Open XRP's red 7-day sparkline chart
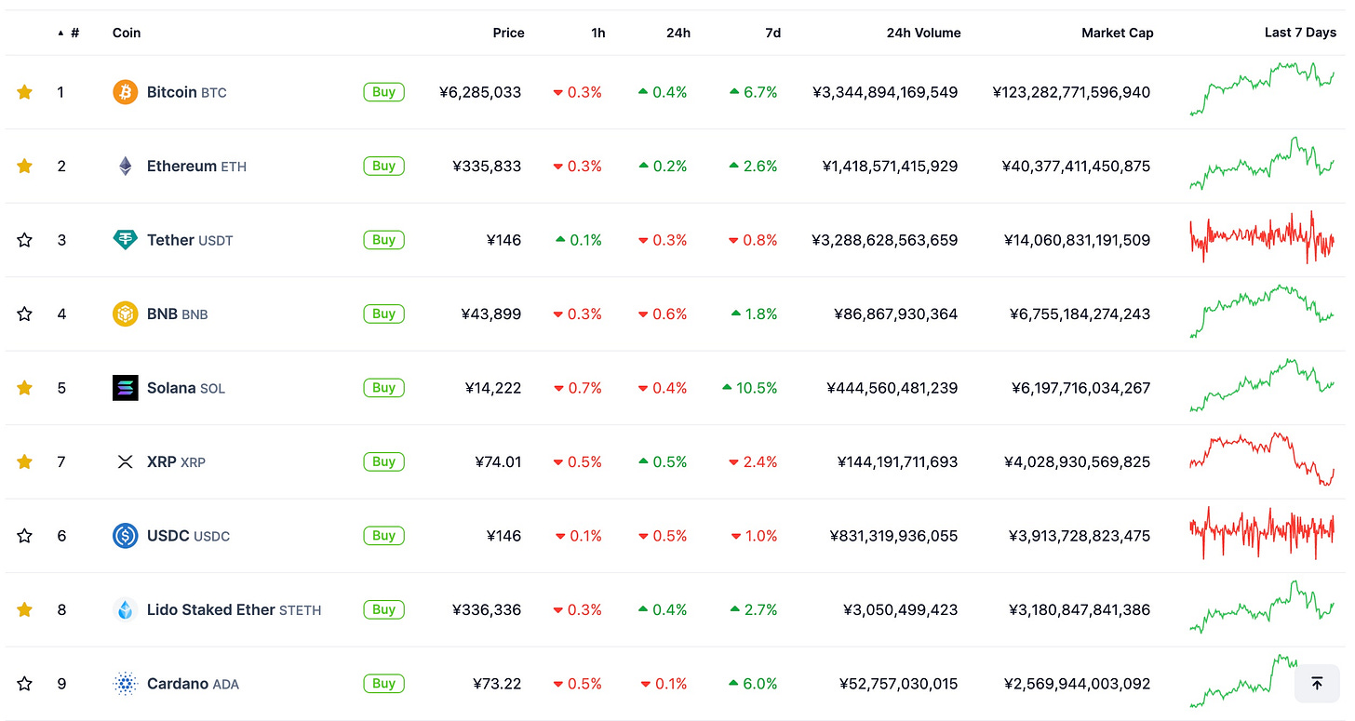 coord(1262,459)
